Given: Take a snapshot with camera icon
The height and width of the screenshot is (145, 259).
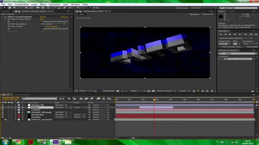Looking at the screenshot, I should point(118,91).
